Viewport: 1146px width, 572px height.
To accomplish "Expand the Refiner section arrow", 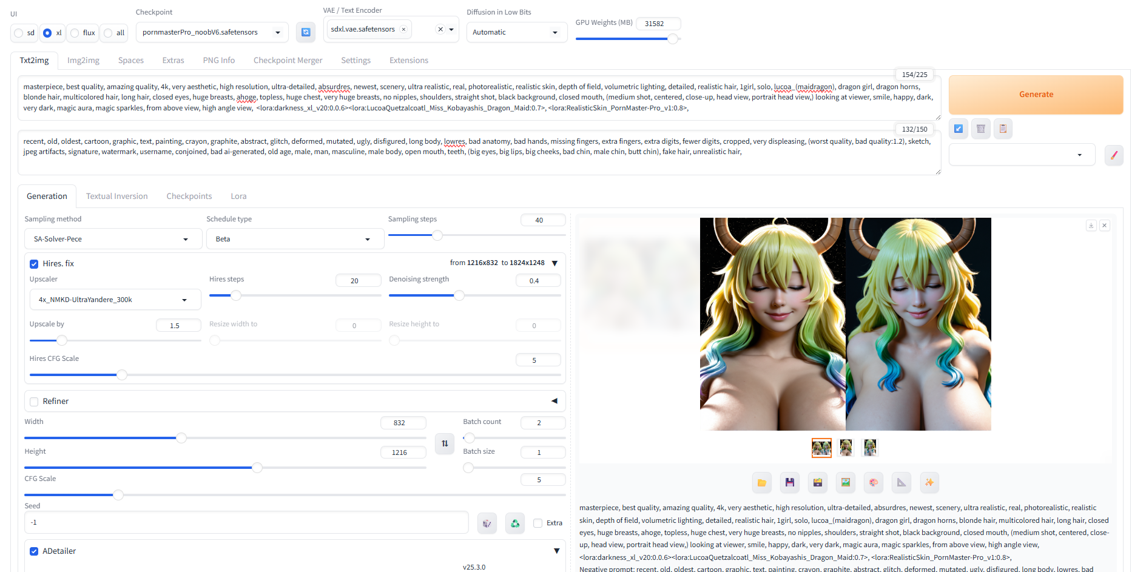I will [554, 401].
